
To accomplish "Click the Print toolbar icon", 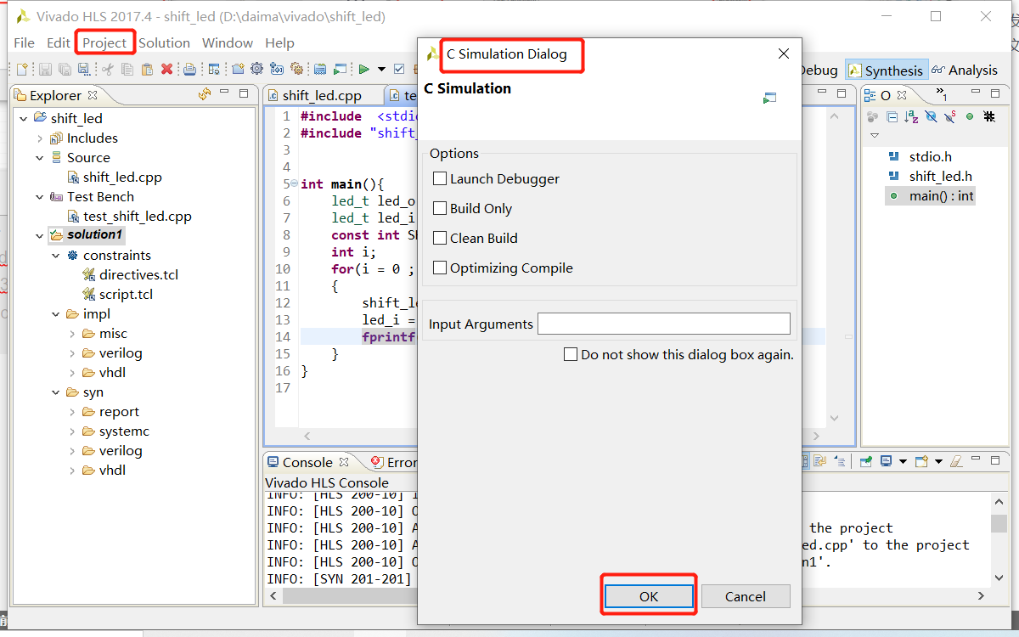I will tap(189, 70).
